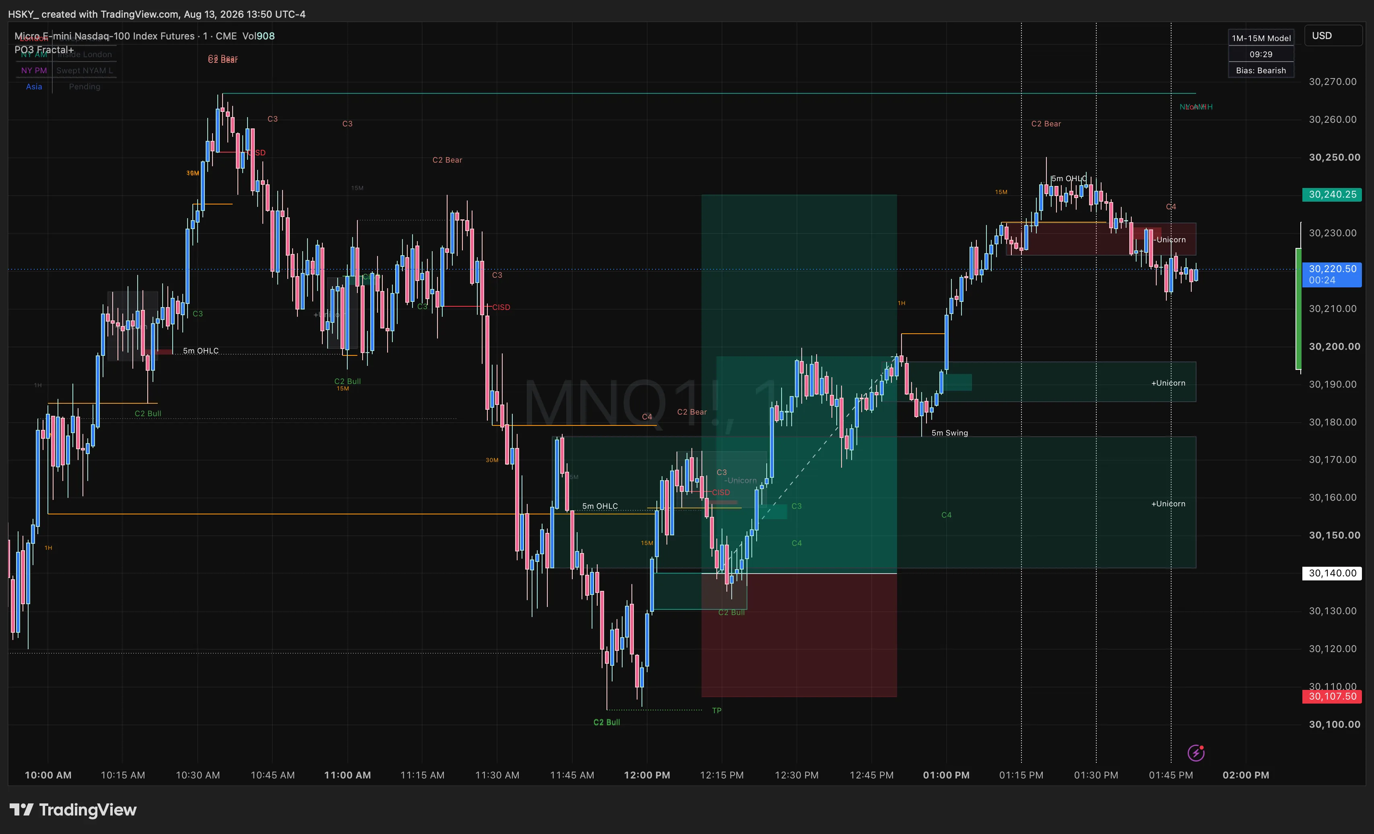Click the 'PO3 Fractal+' indicator name
This screenshot has width=1374, height=834.
click(x=44, y=50)
